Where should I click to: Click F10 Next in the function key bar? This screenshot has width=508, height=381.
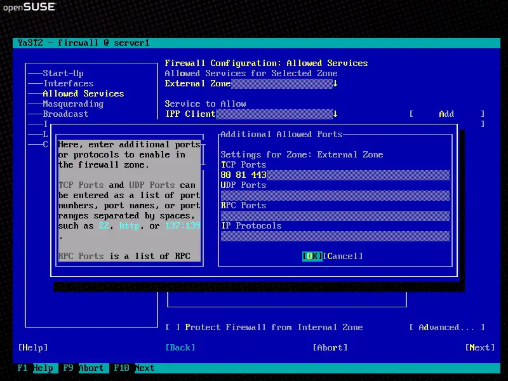(x=134, y=368)
